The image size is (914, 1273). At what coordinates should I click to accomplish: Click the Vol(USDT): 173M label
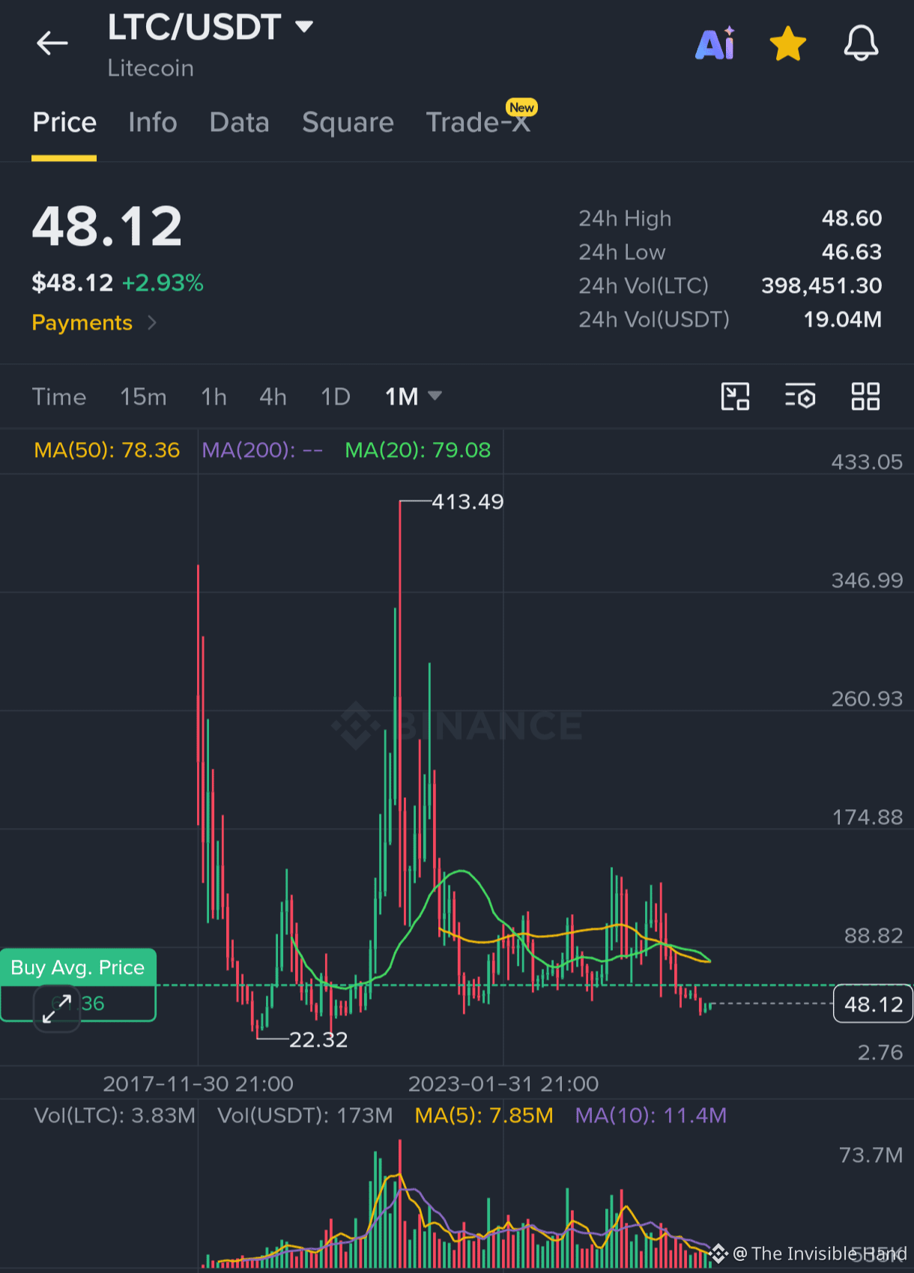[x=305, y=1115]
